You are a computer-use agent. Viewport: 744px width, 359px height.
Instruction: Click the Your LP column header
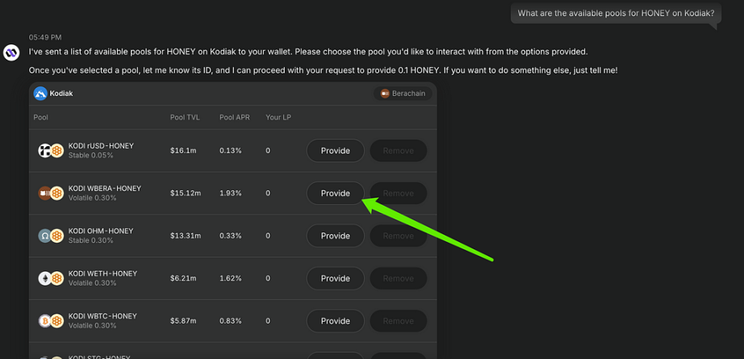(x=278, y=117)
